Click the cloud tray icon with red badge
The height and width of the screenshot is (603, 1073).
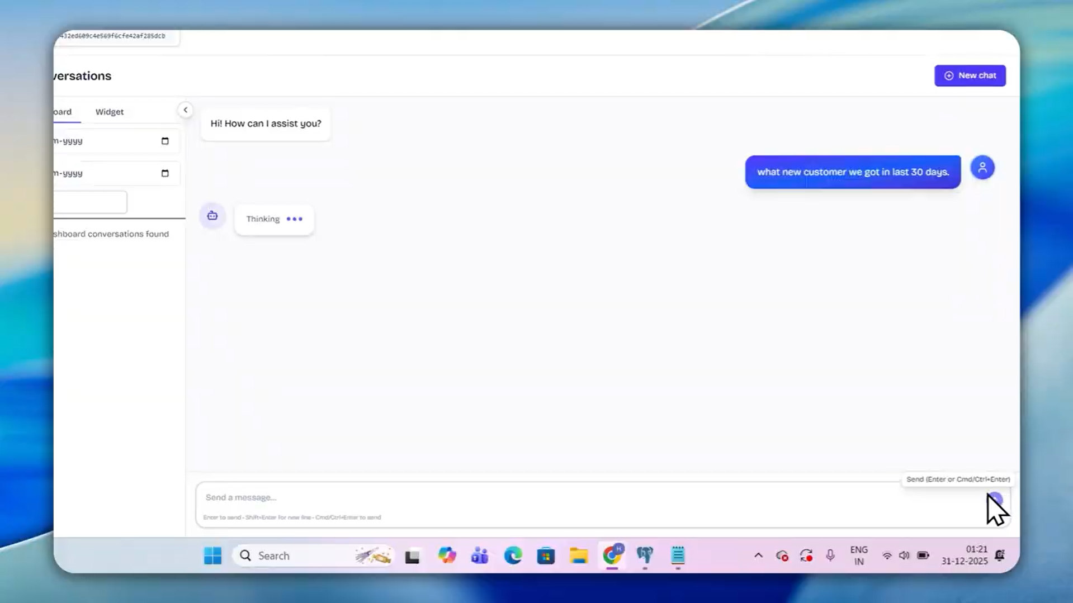[x=782, y=555]
